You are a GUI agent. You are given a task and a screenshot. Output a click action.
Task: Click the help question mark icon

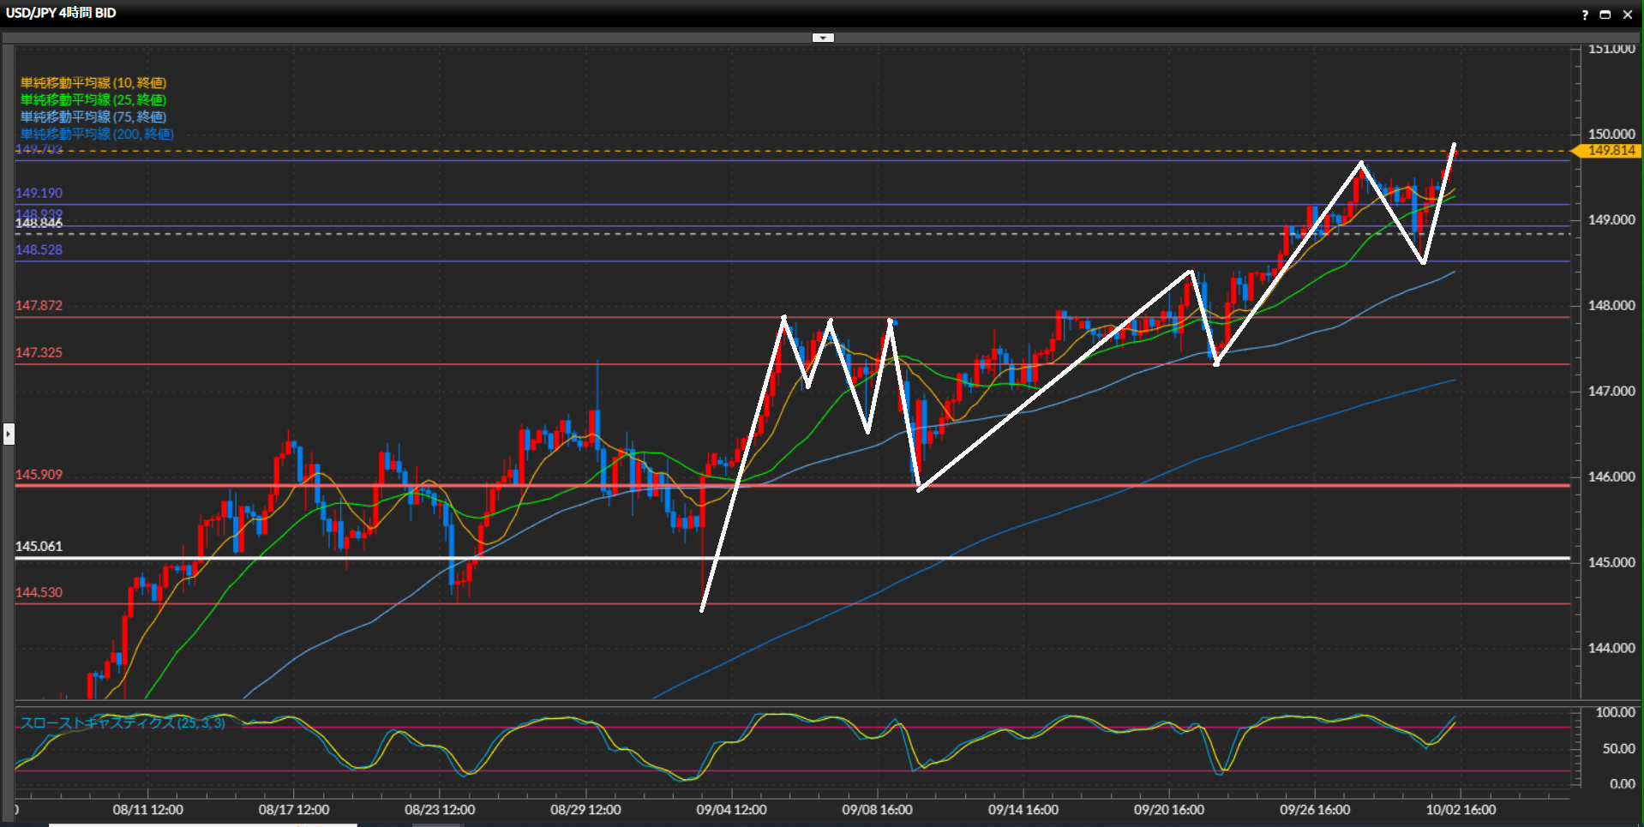[x=1584, y=15]
